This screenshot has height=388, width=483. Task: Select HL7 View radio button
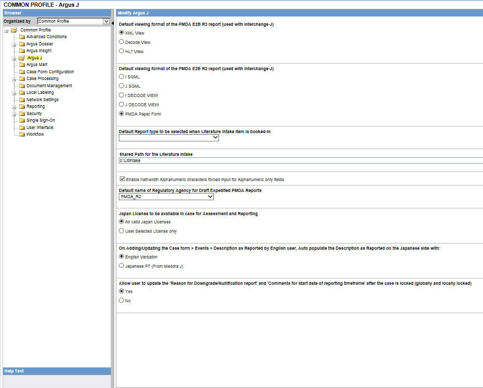(121, 51)
